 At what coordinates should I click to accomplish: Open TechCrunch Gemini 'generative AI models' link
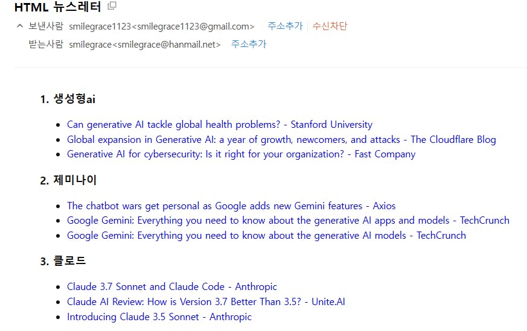click(266, 236)
